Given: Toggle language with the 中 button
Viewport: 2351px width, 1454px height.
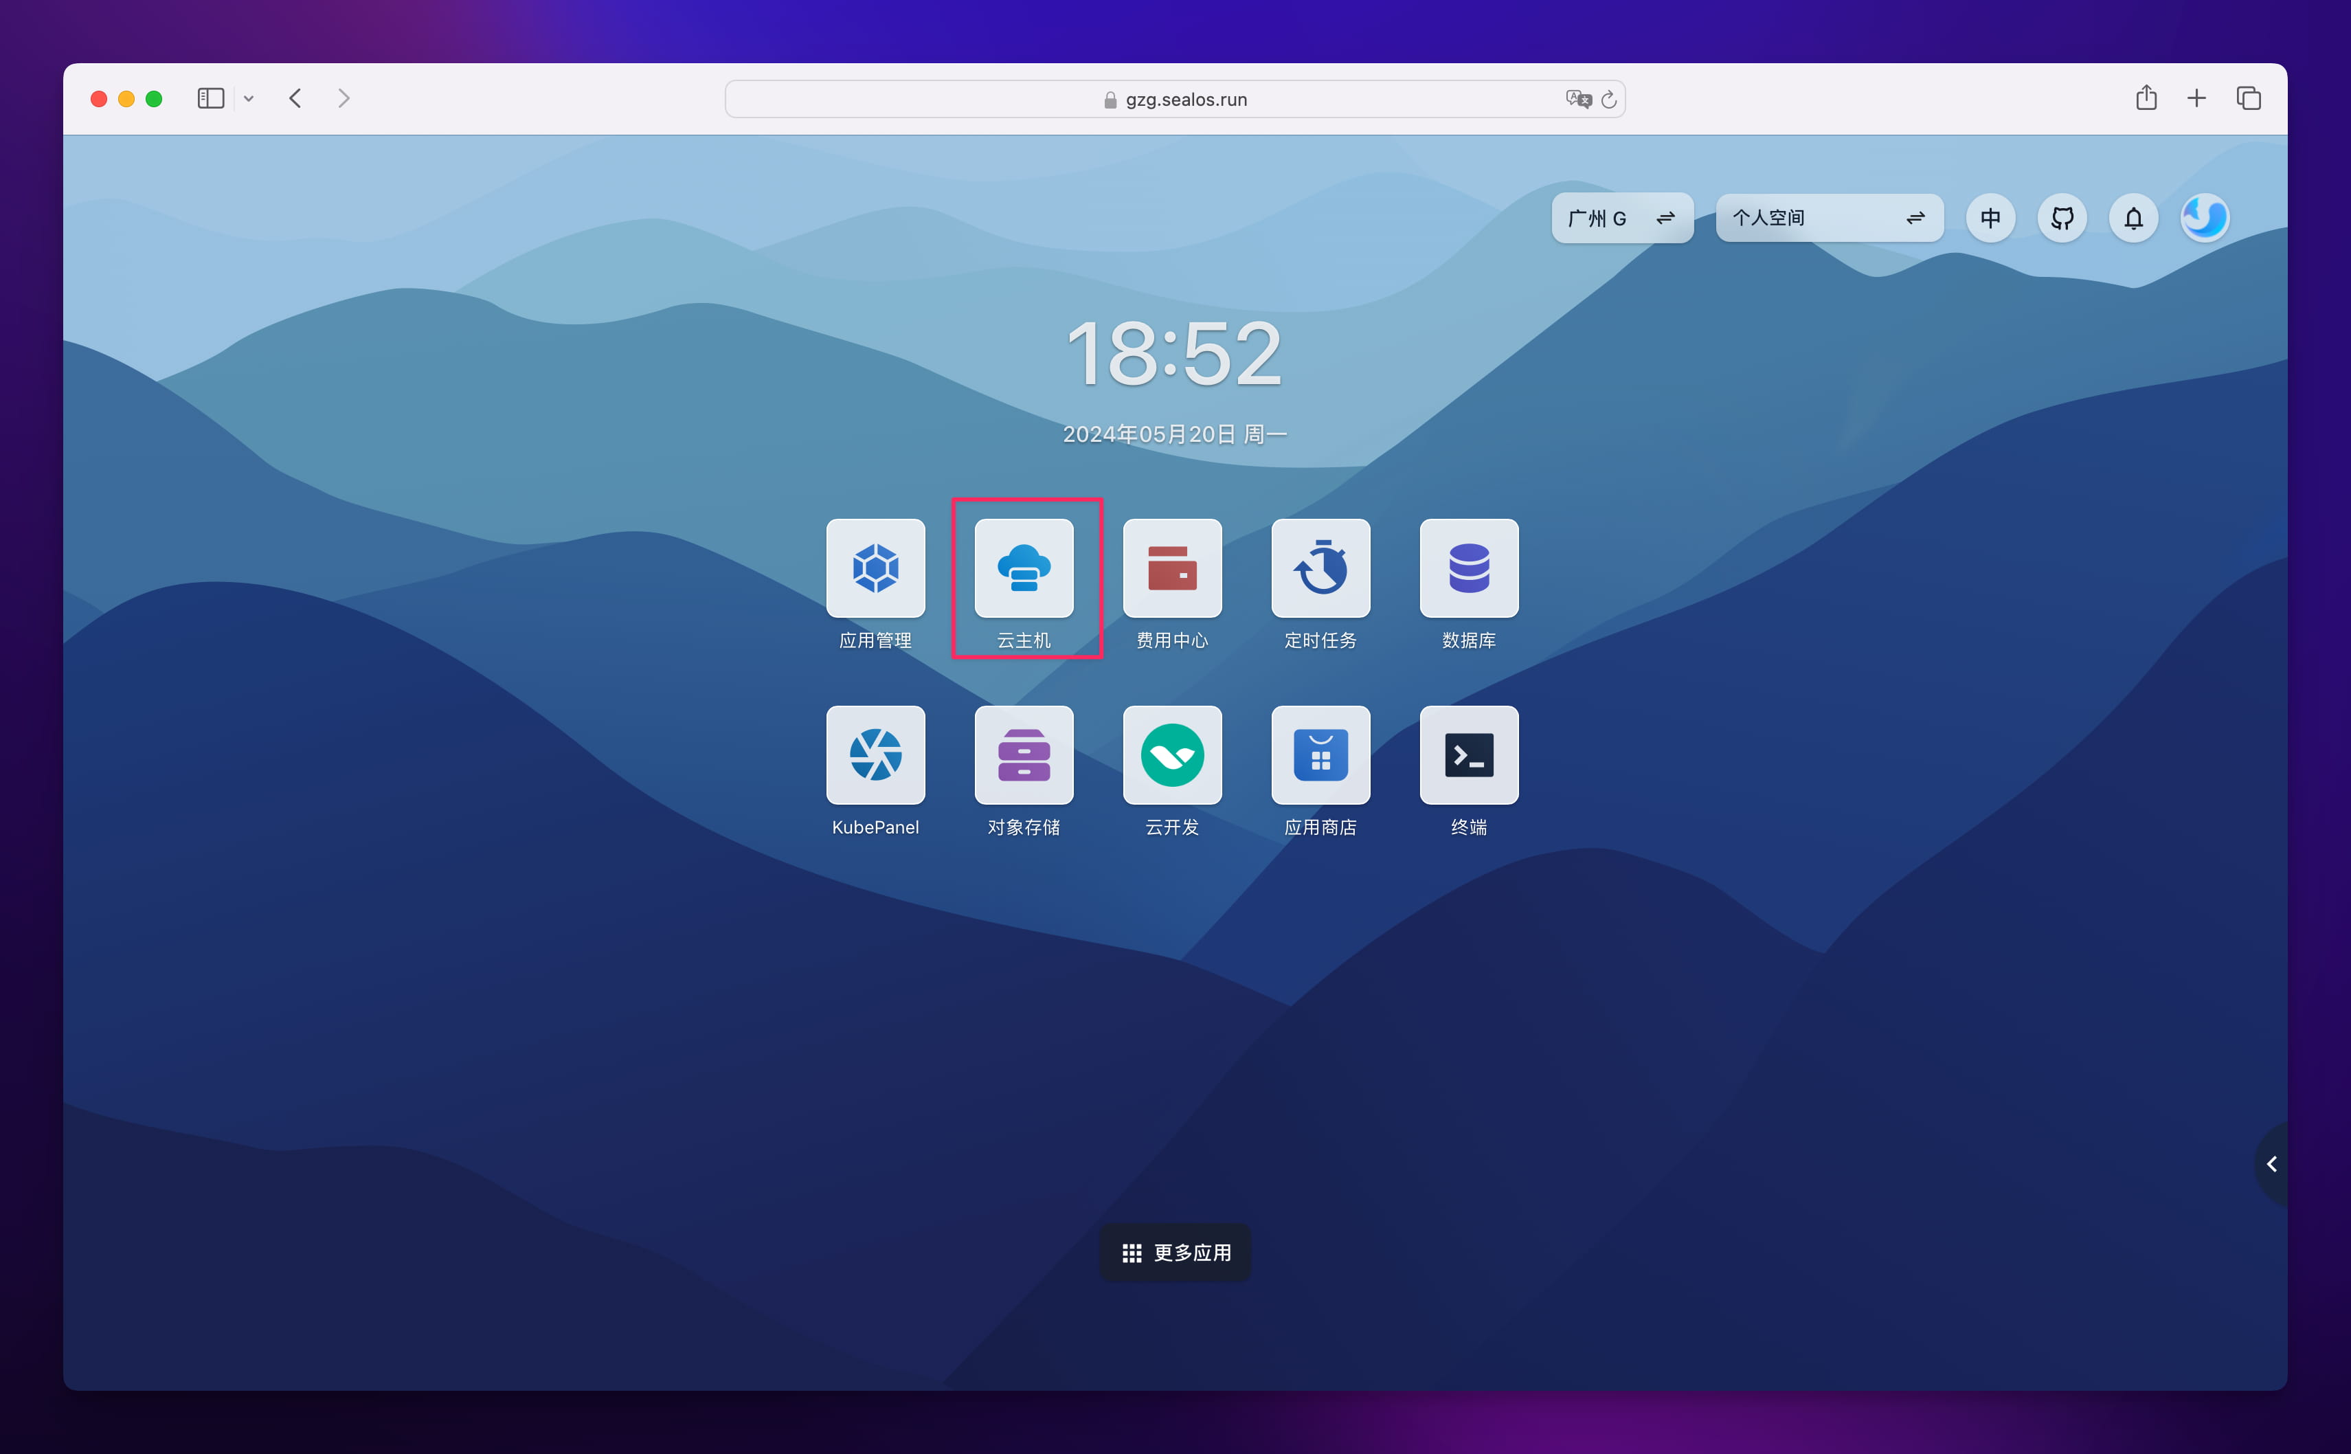Looking at the screenshot, I should [x=1990, y=219].
